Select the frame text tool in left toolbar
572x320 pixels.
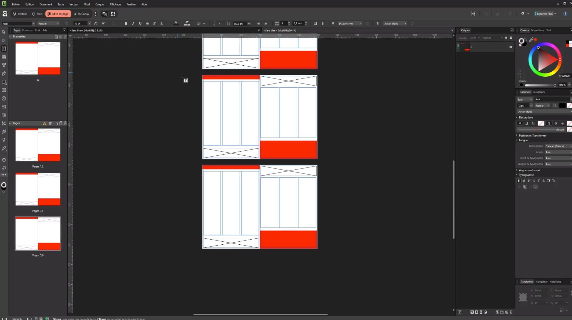pyautogui.click(x=4, y=49)
